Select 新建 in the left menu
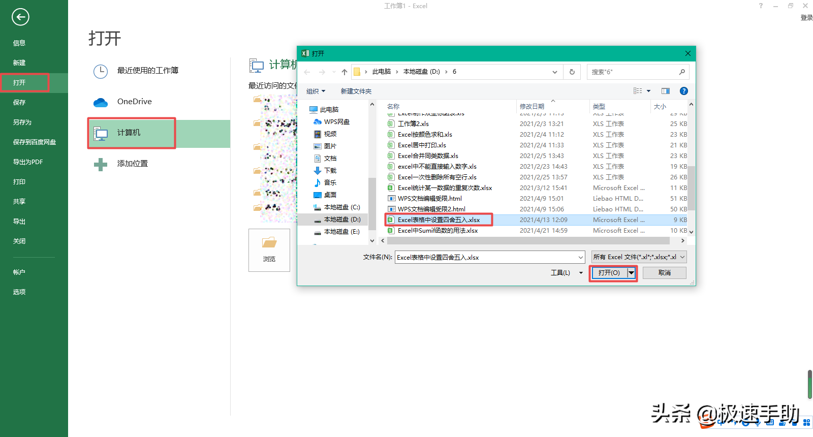 19,63
